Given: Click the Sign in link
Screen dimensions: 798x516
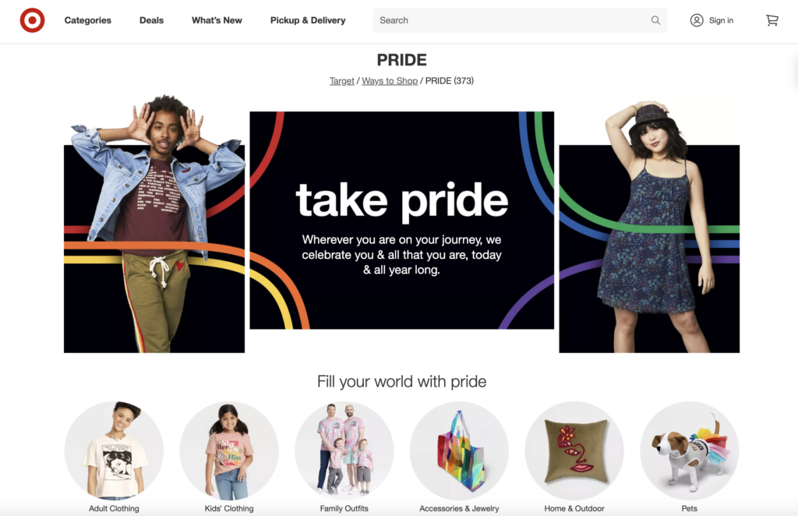Looking at the screenshot, I should point(721,20).
